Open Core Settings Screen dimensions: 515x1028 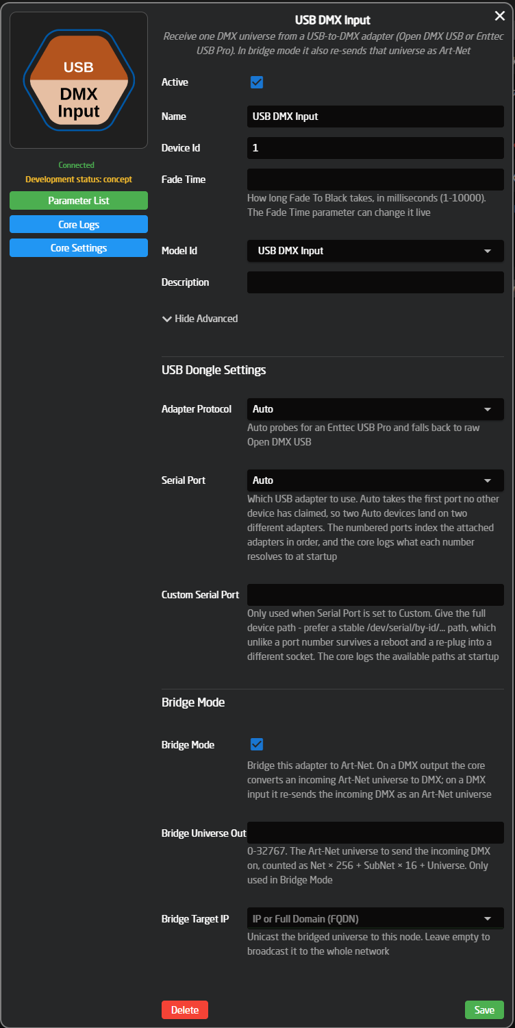coord(79,248)
